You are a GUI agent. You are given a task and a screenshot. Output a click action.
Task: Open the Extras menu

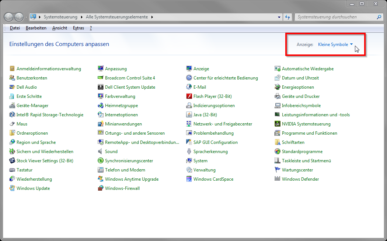click(x=78, y=28)
